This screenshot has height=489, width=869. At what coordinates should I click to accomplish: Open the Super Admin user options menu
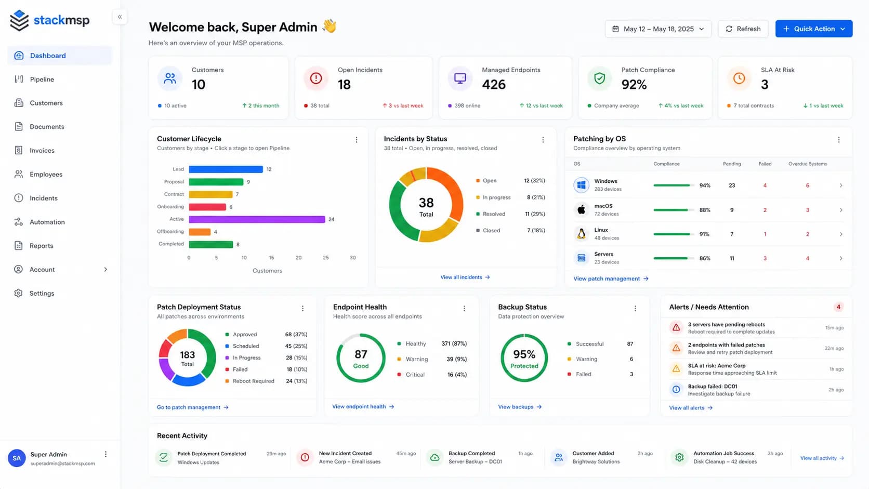pyautogui.click(x=106, y=454)
